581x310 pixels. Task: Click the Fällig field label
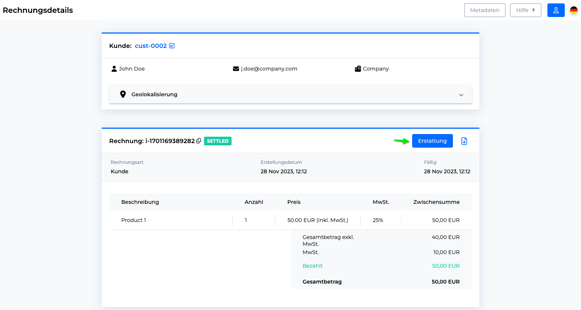point(430,162)
